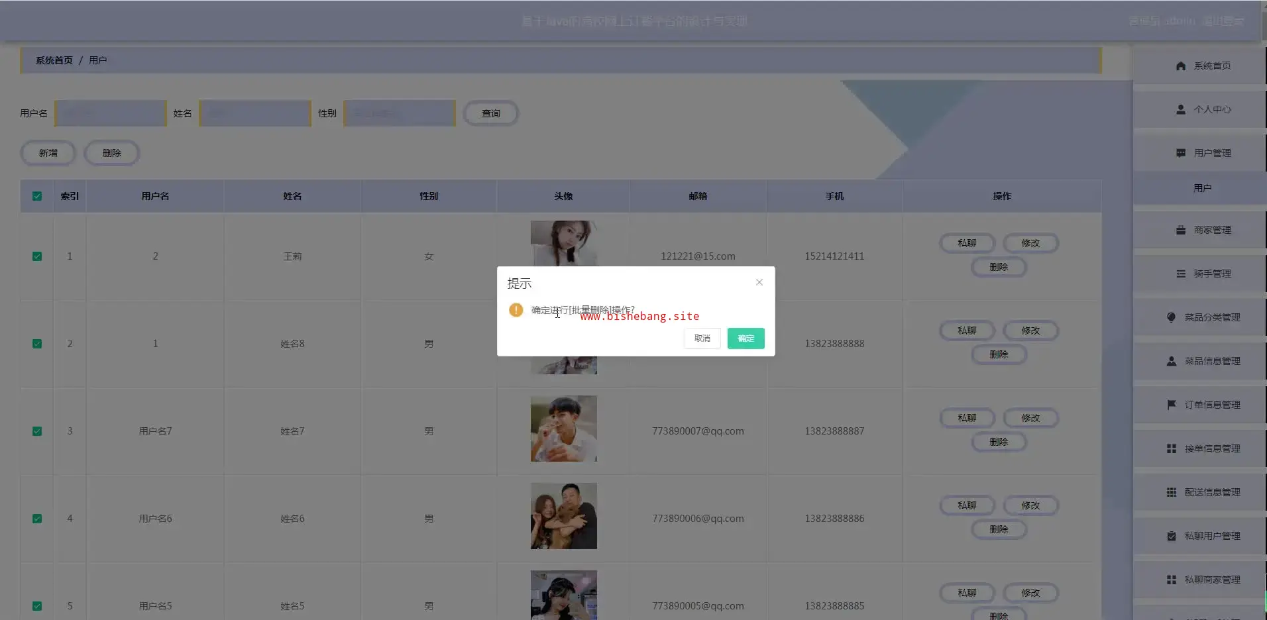Click the chat icon beside 用户管理
The width and height of the screenshot is (1267, 620).
coord(1180,154)
